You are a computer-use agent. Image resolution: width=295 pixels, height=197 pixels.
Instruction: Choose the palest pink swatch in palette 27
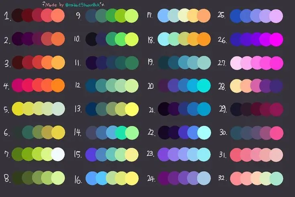(x=236, y=63)
